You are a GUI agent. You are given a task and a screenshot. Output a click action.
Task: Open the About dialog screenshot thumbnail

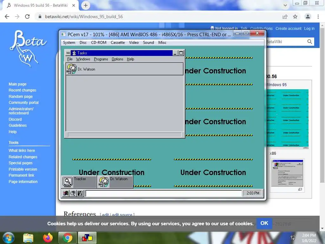click(287, 173)
